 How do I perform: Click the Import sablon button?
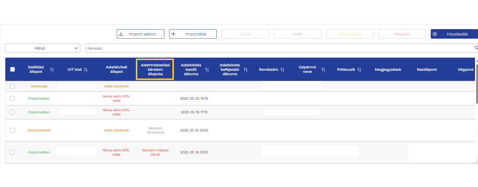141,34
